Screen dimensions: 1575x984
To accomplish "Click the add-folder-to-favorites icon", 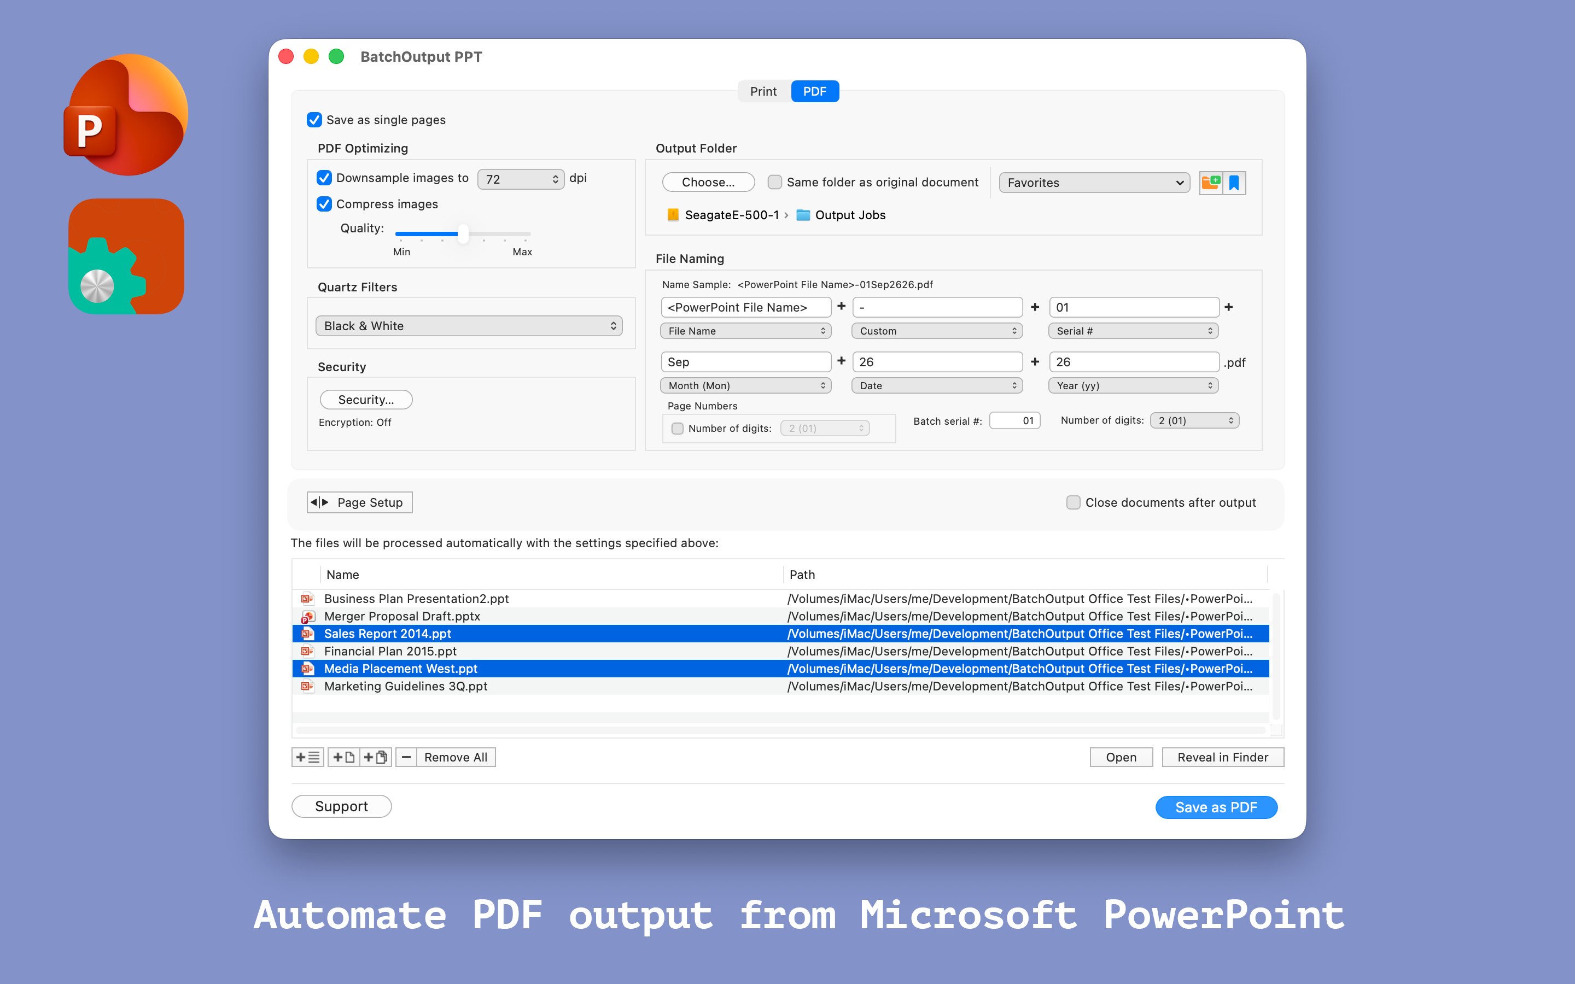I will click(x=1211, y=183).
